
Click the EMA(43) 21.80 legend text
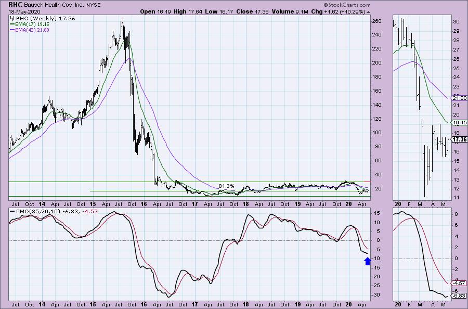click(32, 30)
